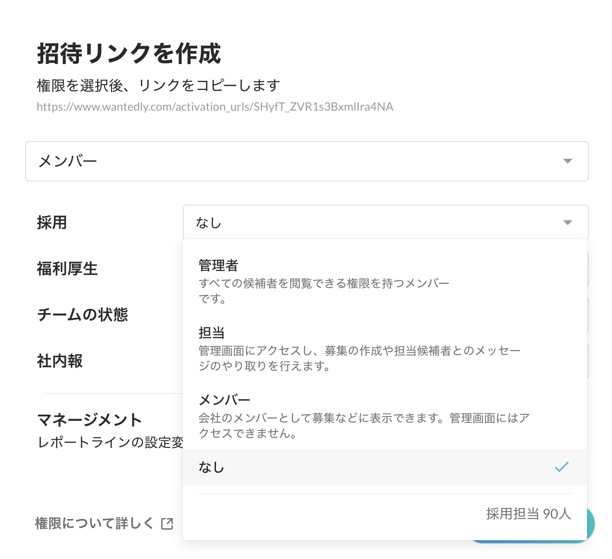The image size is (612, 559).
Task: Click the 福利厚生 label
Action: click(x=67, y=268)
